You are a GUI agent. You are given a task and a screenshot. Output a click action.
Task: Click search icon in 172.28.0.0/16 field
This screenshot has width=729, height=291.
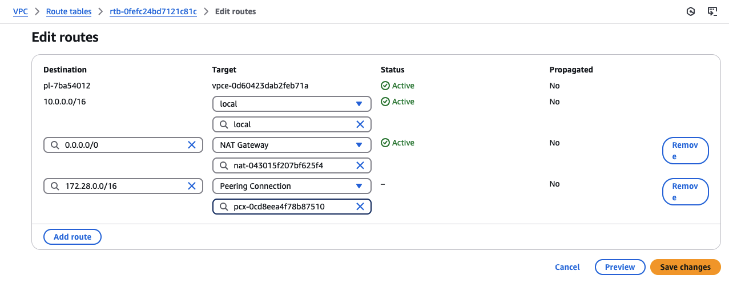[55, 186]
